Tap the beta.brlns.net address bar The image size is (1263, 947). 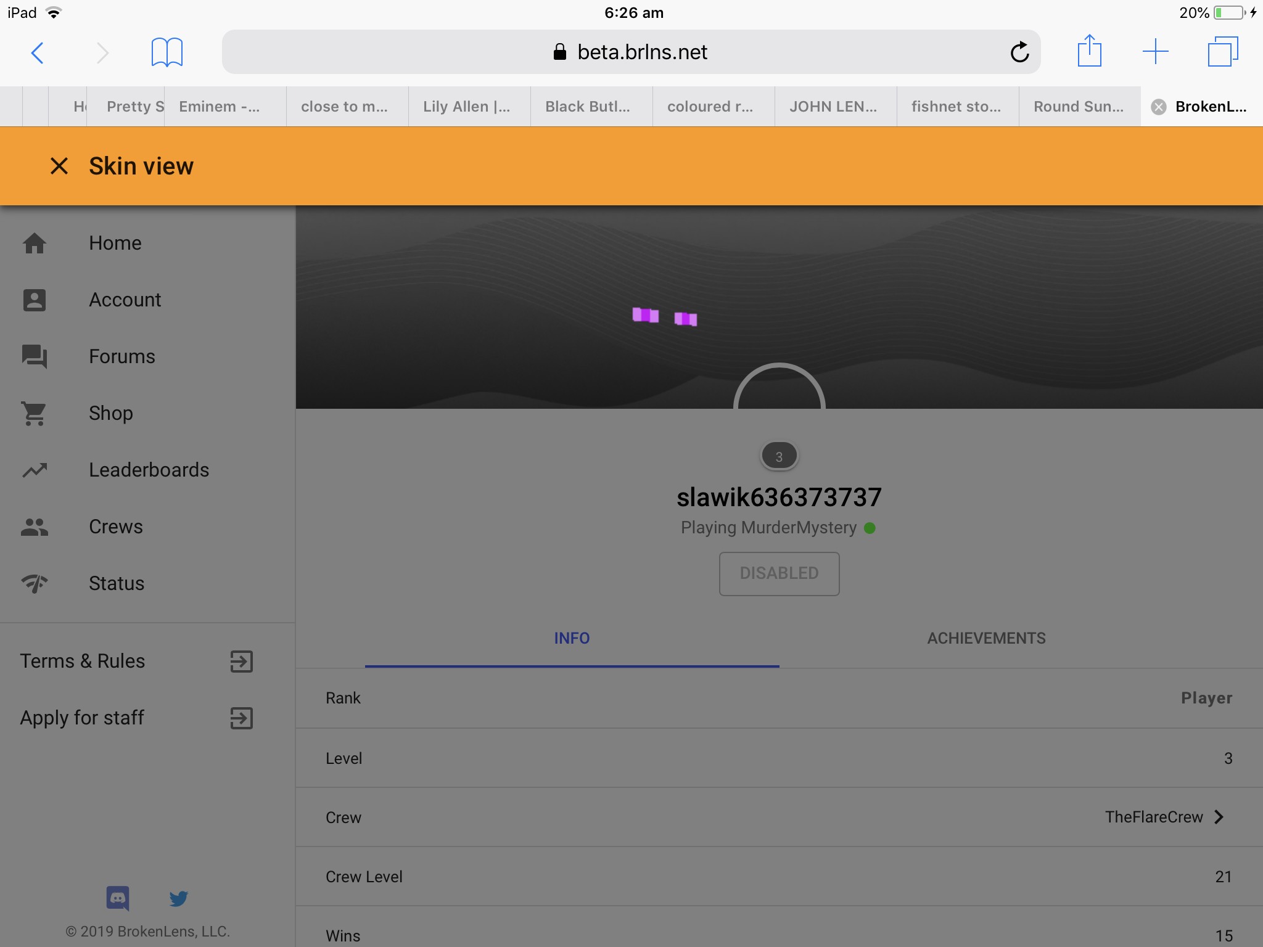(631, 52)
